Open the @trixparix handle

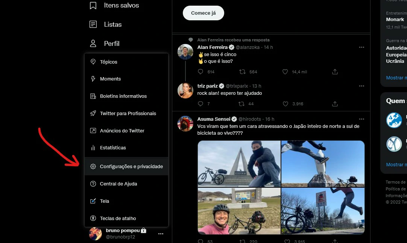pos(237,86)
